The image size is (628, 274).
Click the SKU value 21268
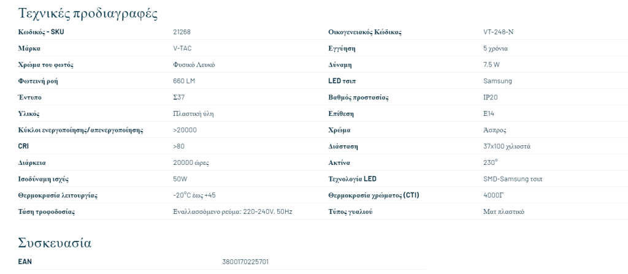tap(182, 32)
